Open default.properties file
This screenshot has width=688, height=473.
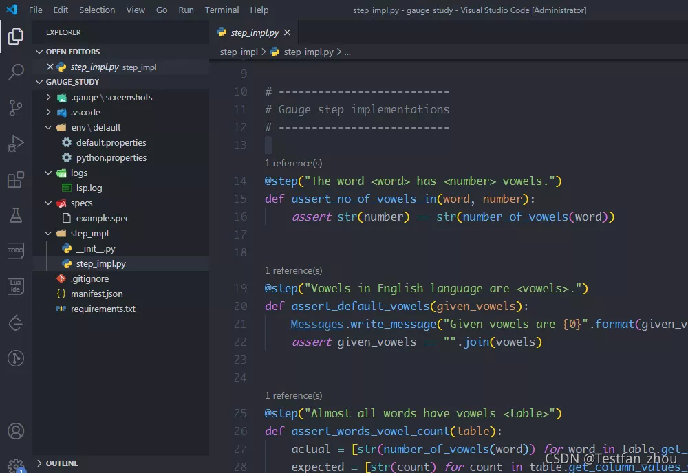pos(111,142)
